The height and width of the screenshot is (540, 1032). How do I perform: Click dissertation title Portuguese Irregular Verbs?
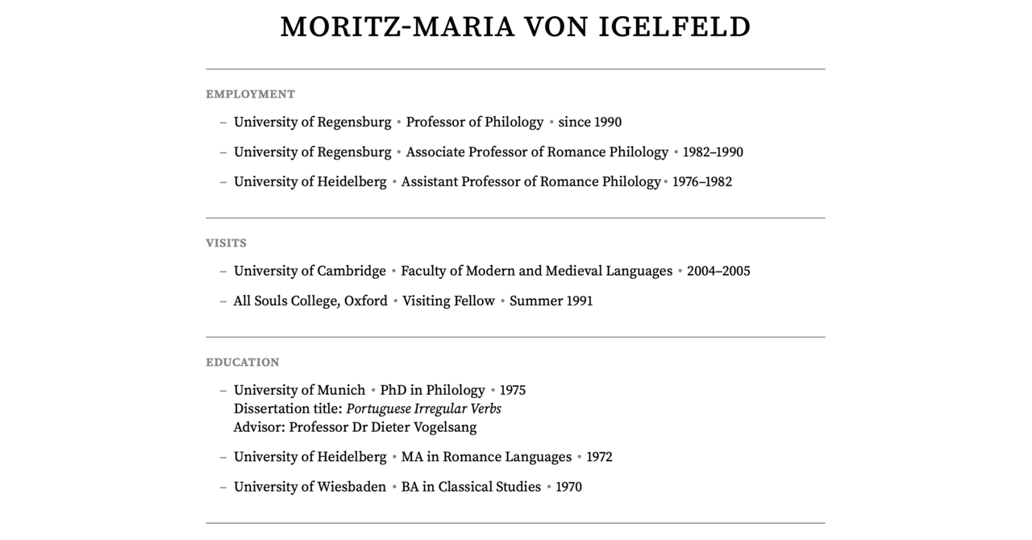click(423, 409)
